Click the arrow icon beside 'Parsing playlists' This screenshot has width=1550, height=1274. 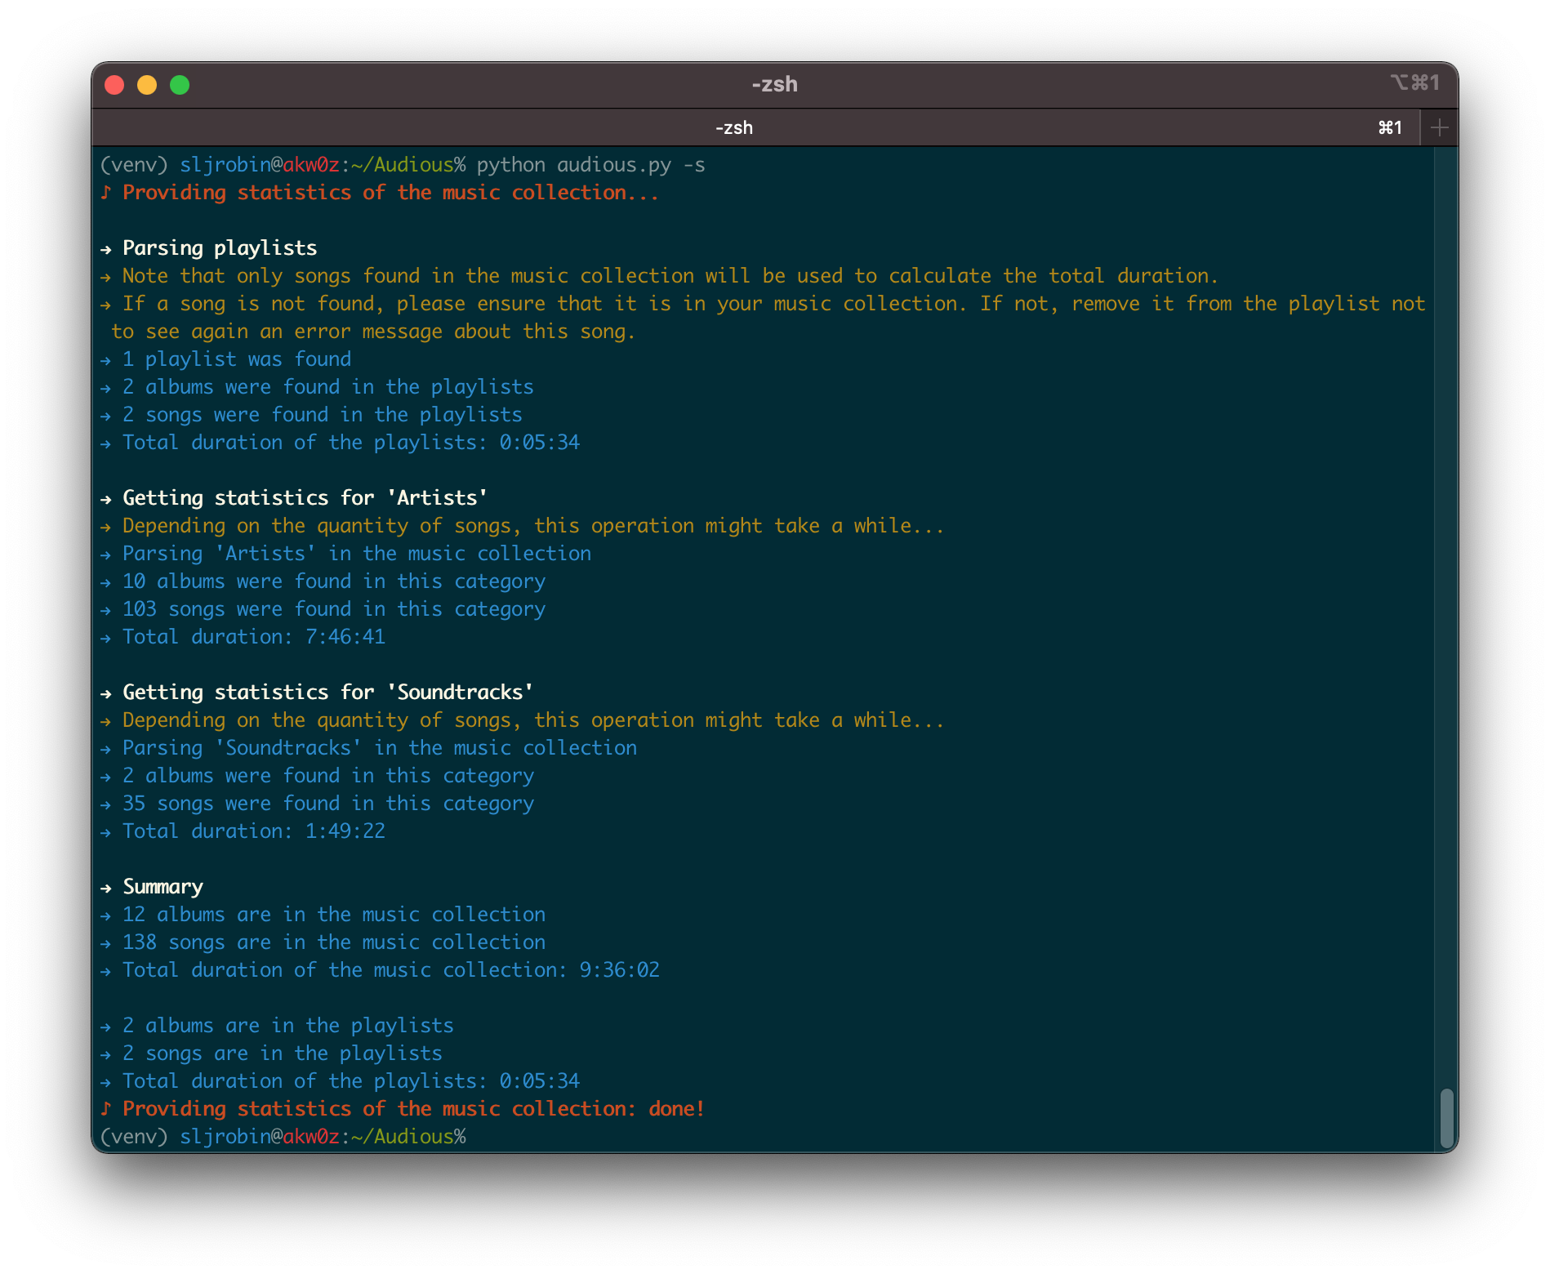pos(105,248)
